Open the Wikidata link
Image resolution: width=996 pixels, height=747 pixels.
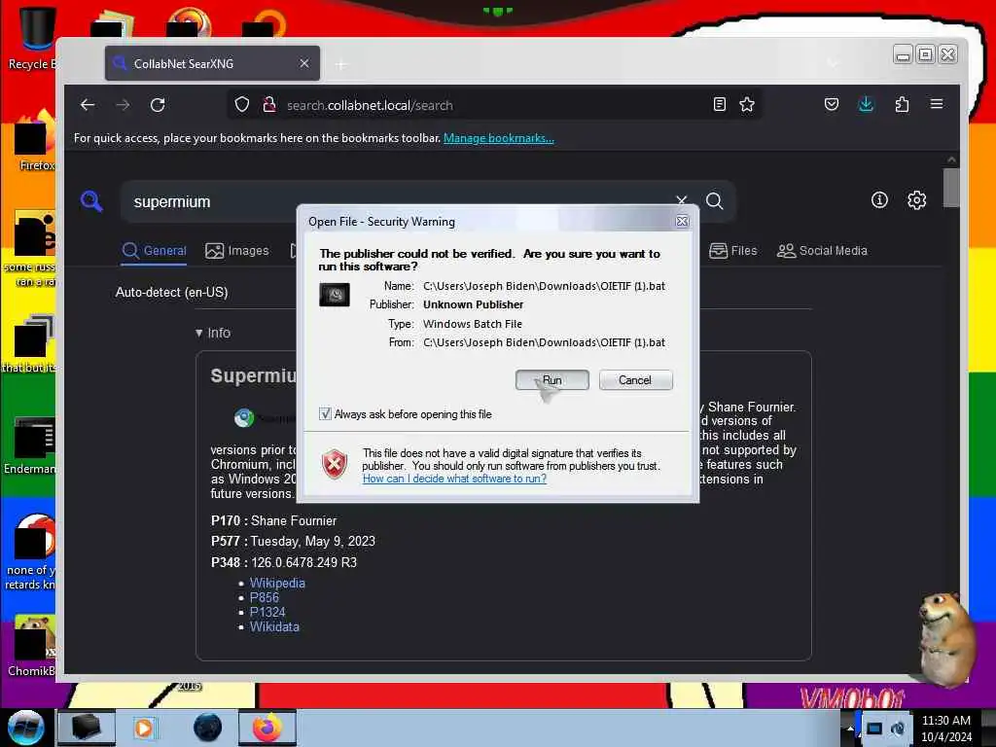click(274, 626)
